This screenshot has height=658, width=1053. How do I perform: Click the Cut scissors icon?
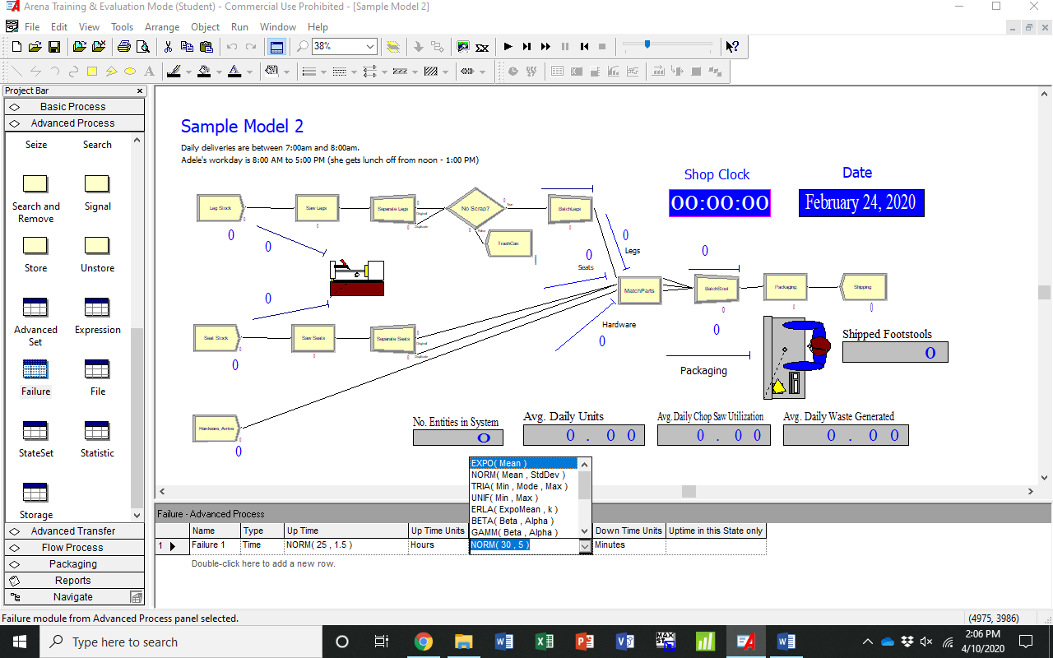pos(168,47)
